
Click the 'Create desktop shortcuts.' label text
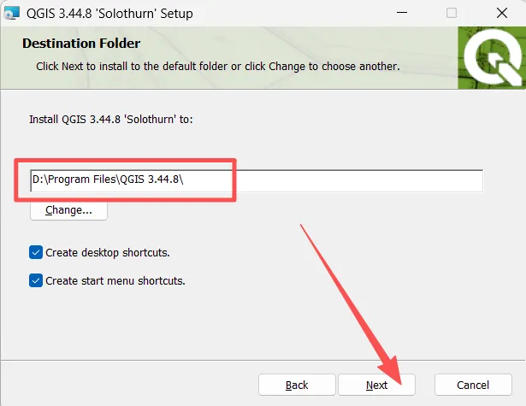click(x=108, y=252)
